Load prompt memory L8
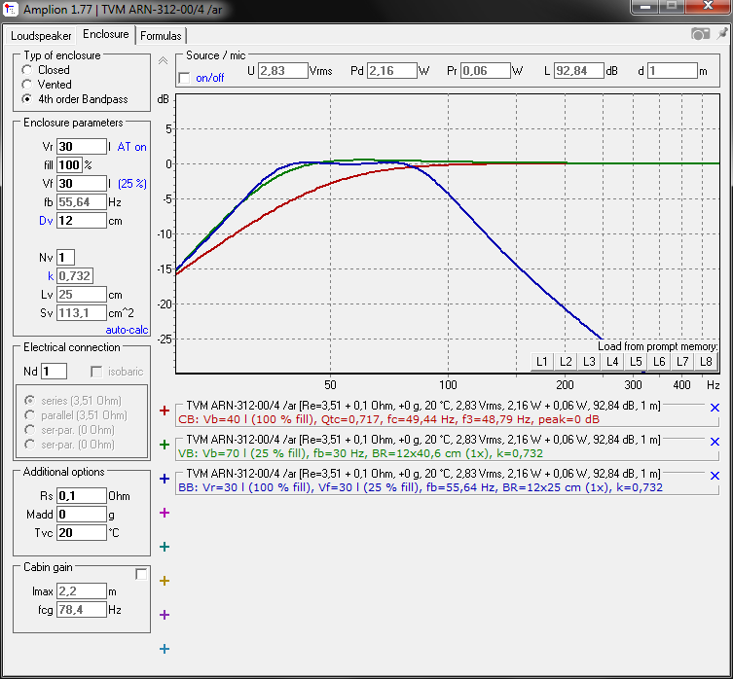Screen dimensions: 733x679 [706, 362]
